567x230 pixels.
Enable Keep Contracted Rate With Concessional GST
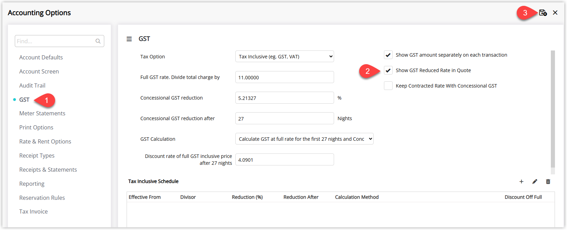[388, 86]
